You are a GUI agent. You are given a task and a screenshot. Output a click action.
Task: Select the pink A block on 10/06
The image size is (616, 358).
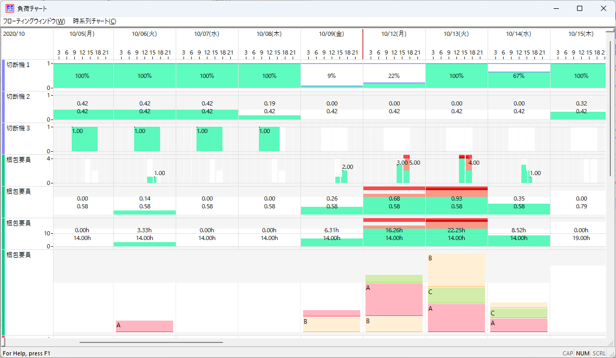(145, 326)
